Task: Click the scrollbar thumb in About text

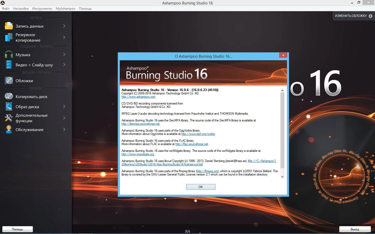Action: click(x=282, y=130)
